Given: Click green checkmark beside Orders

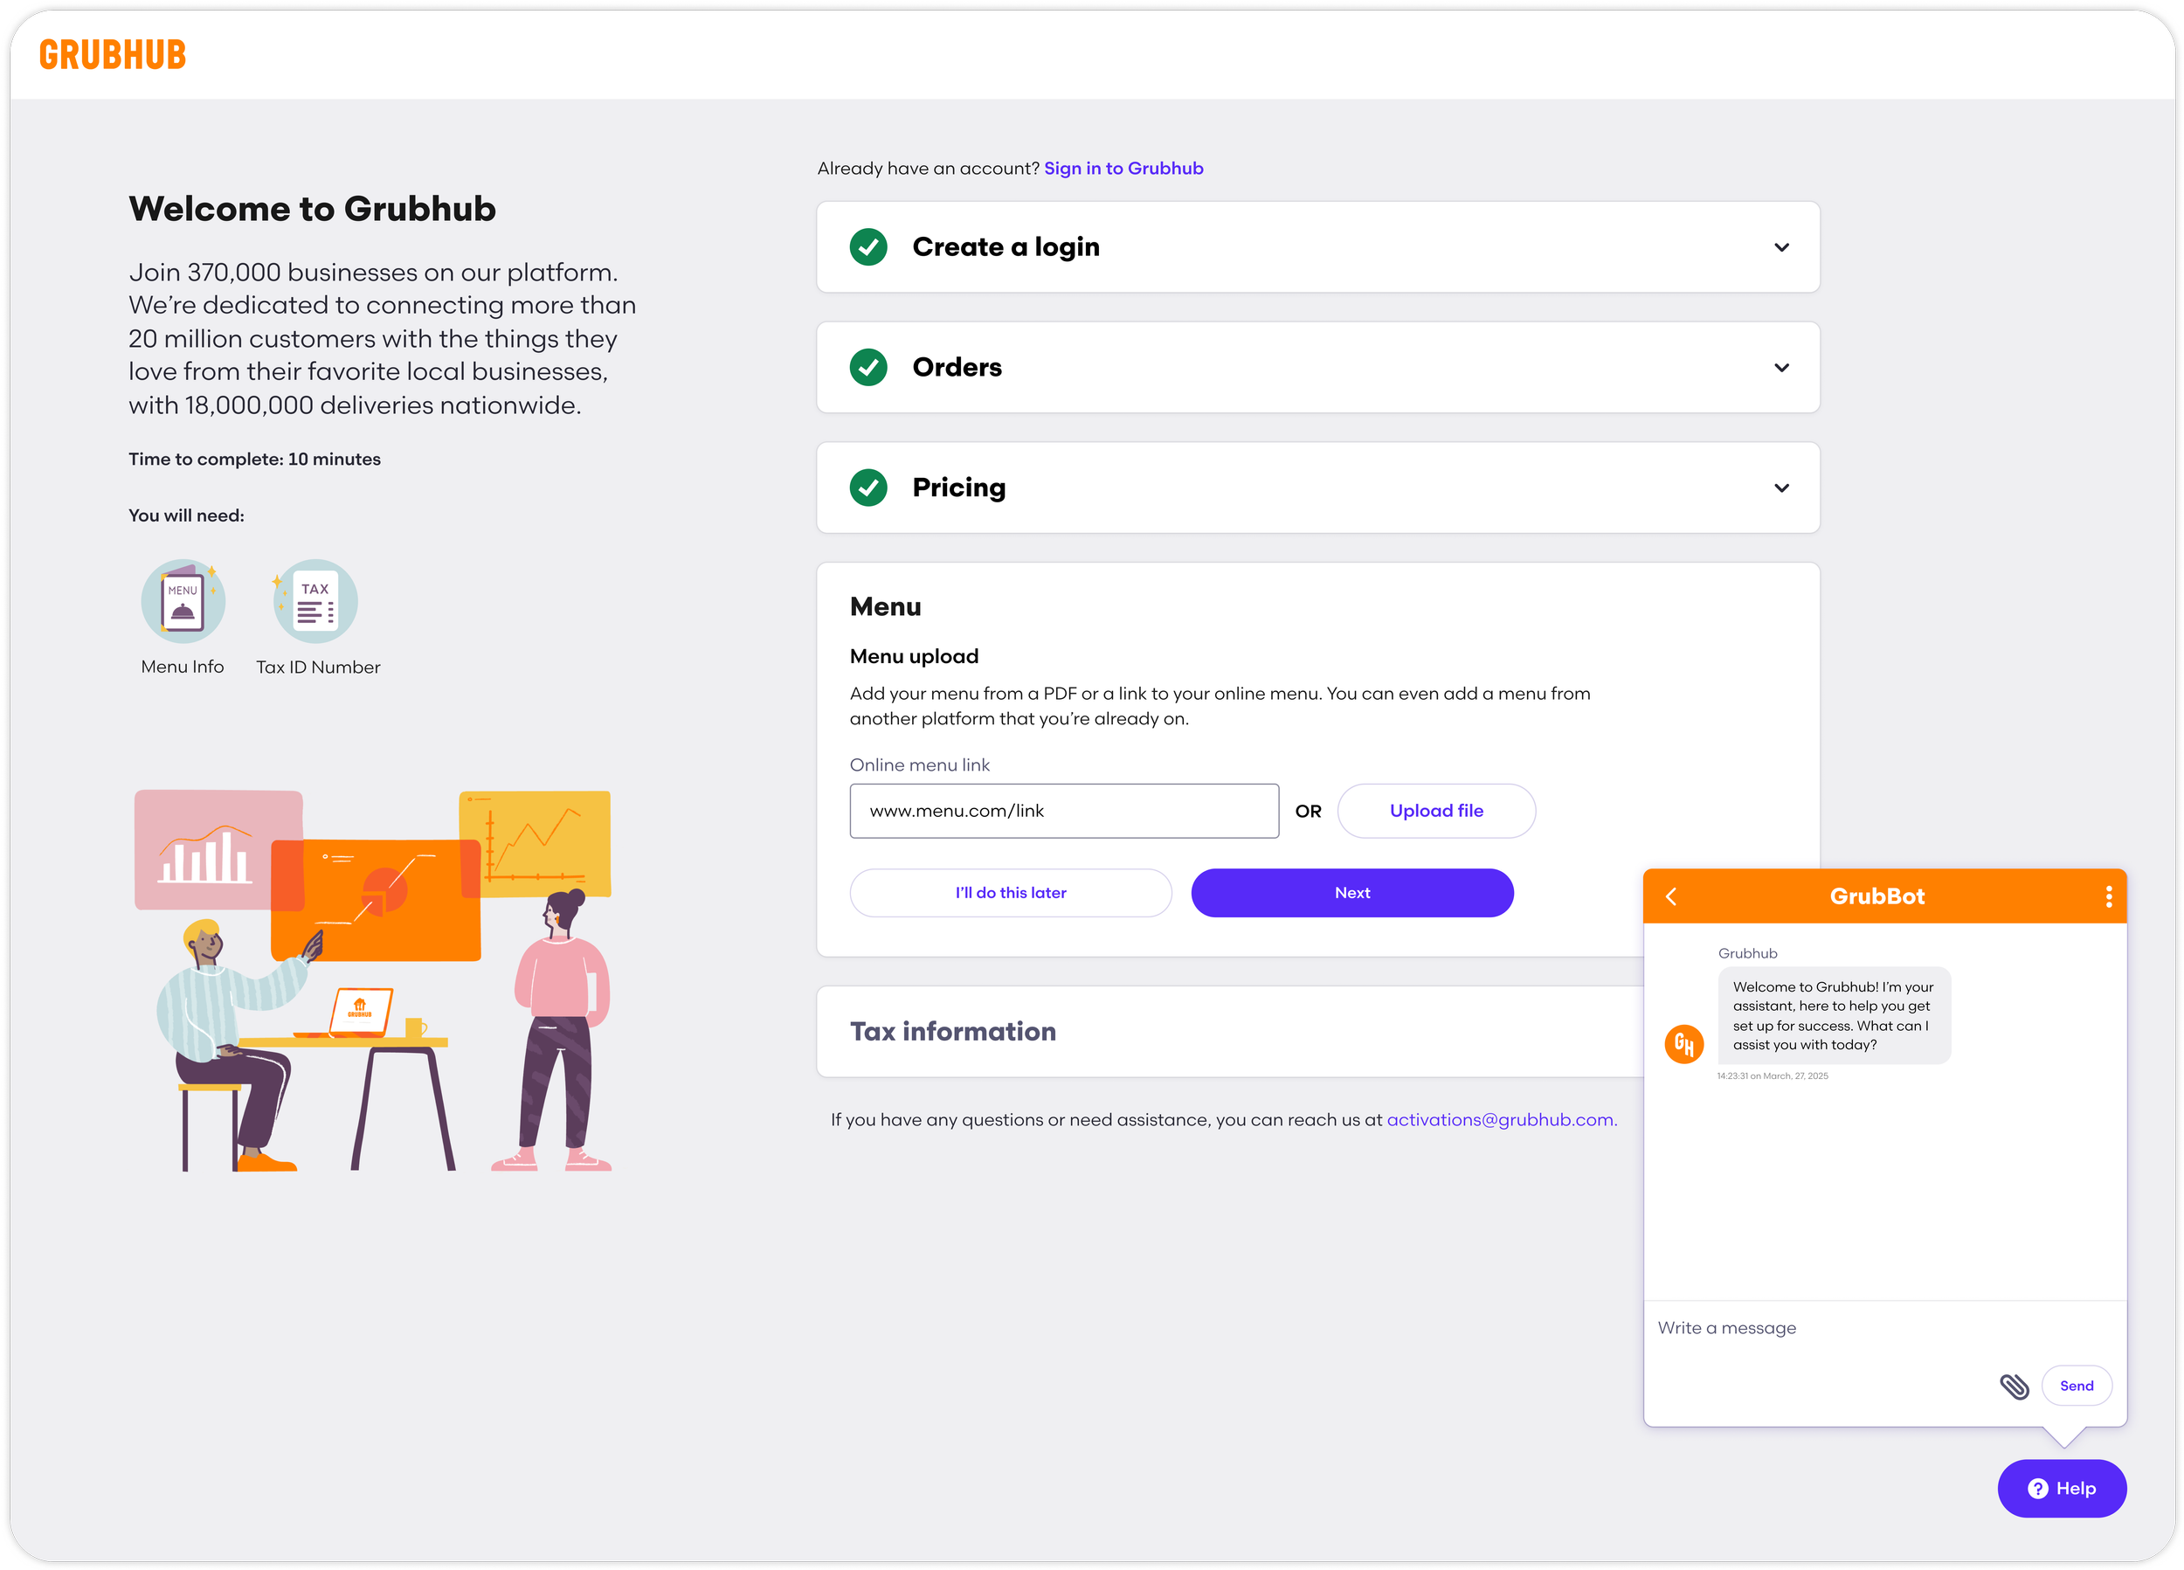Looking at the screenshot, I should pos(868,367).
